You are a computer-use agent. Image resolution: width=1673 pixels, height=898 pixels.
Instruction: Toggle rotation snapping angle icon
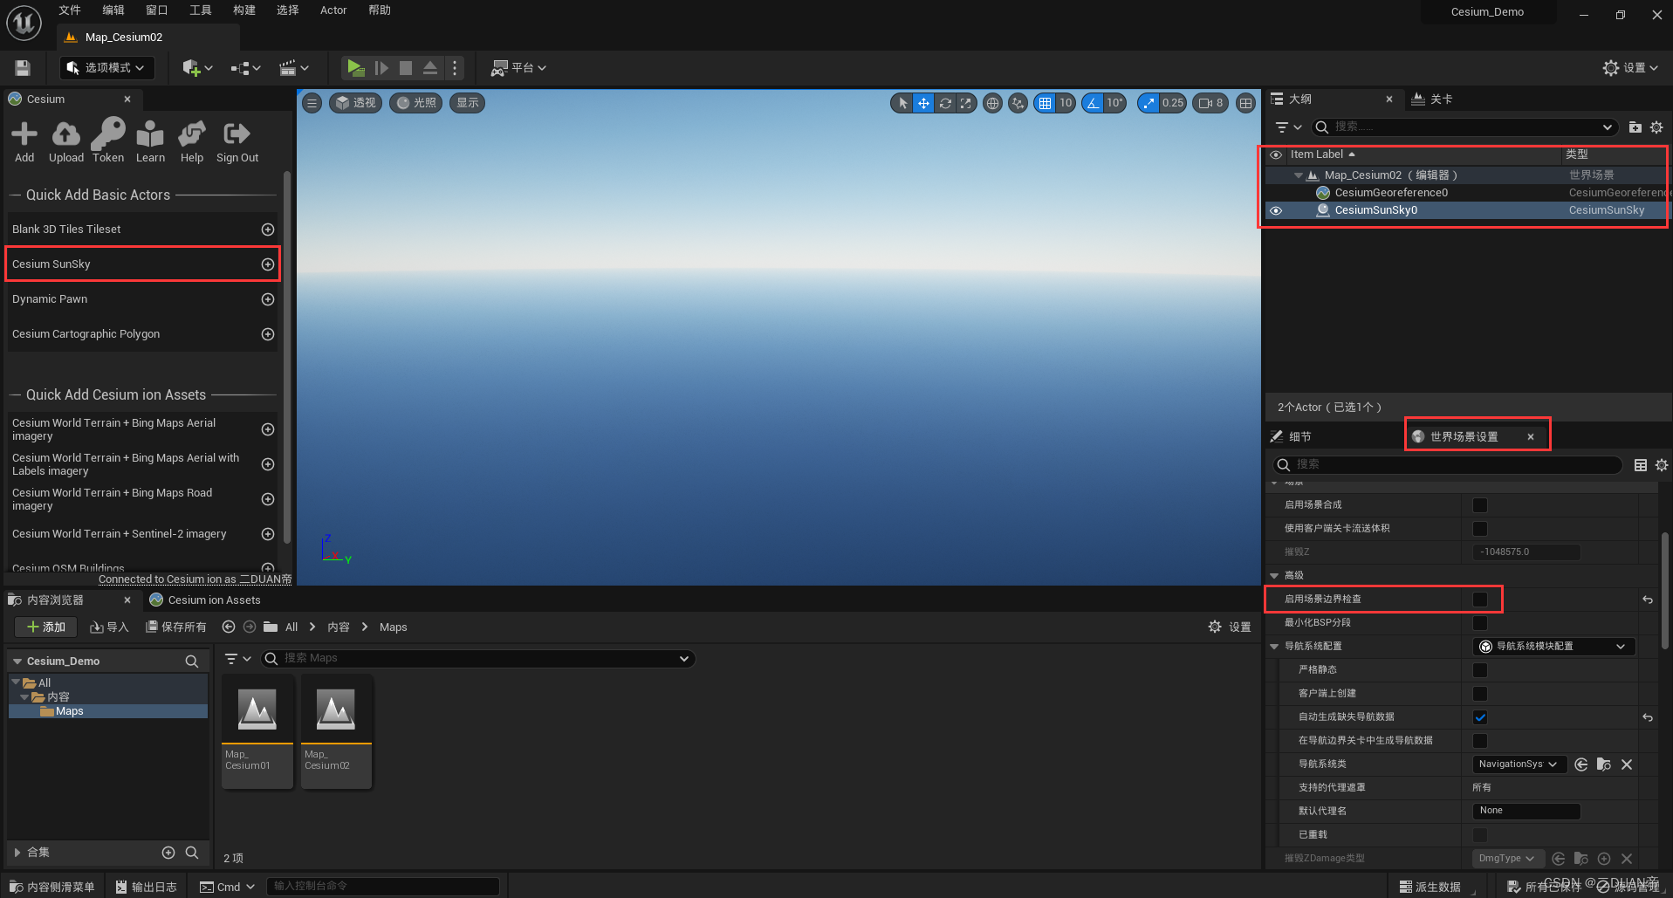click(x=1093, y=103)
